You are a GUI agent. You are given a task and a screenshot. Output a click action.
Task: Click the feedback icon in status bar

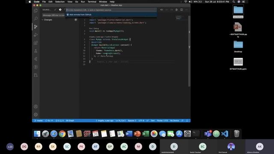pos(182,121)
